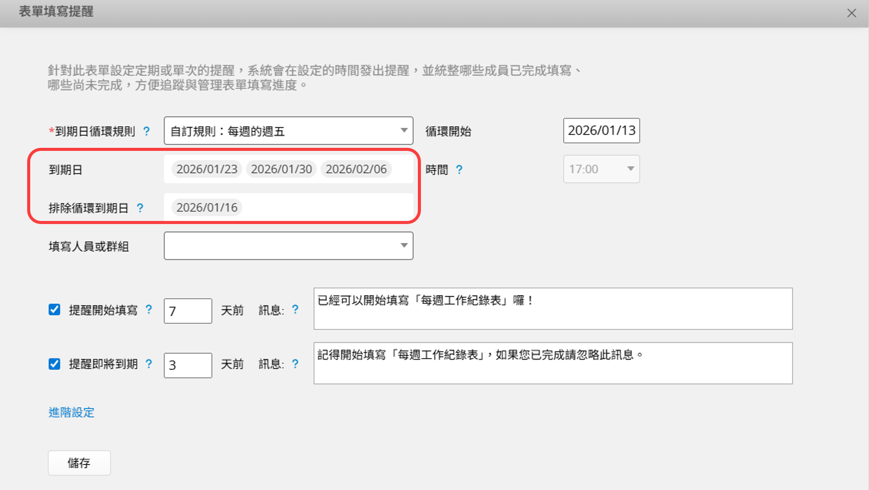The height and width of the screenshot is (490, 869).
Task: Close the 表單填寫提醒 dialog
Action: tap(851, 13)
